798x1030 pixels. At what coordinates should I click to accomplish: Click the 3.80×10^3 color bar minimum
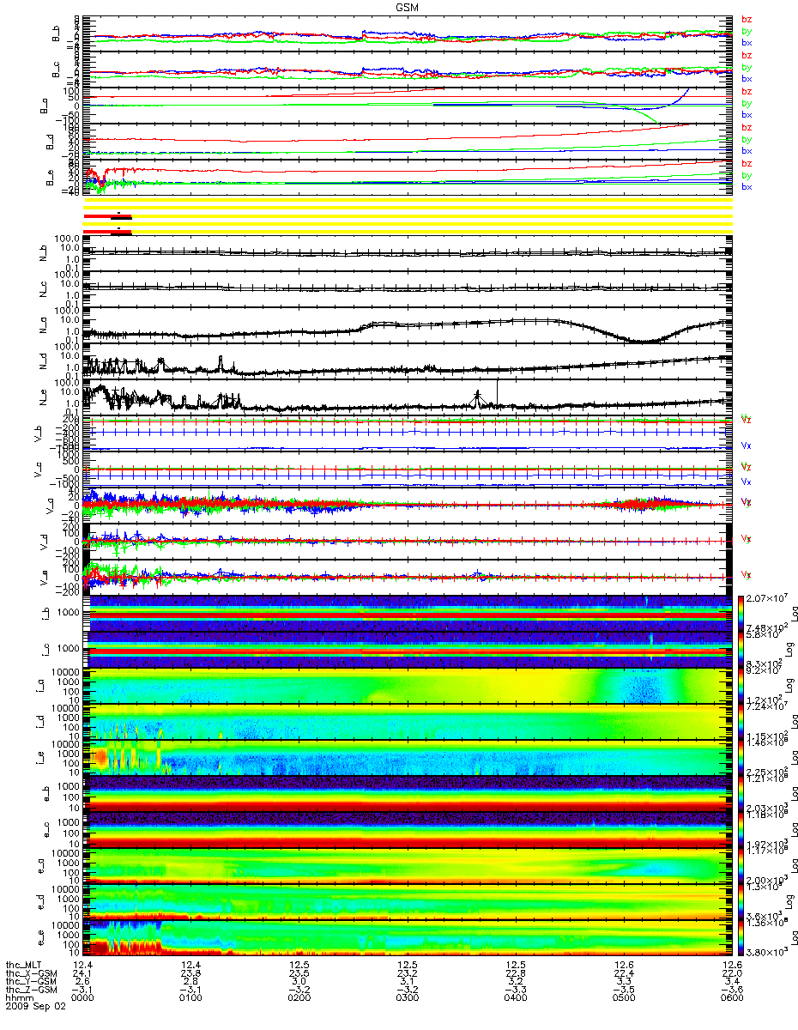[766, 954]
